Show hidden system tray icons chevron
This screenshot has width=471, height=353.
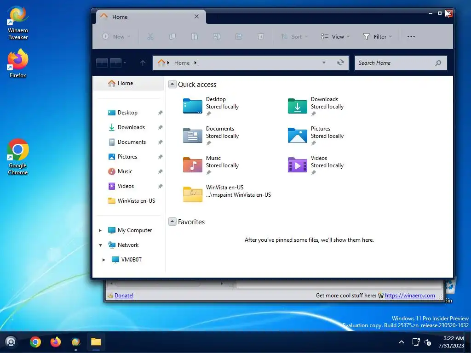401,342
